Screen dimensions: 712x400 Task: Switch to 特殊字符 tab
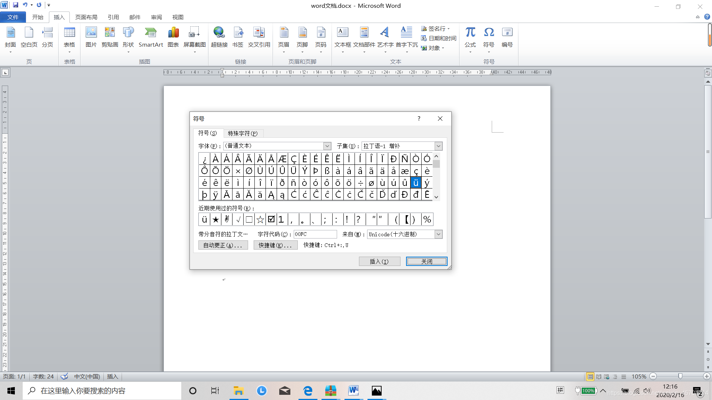coord(243,133)
